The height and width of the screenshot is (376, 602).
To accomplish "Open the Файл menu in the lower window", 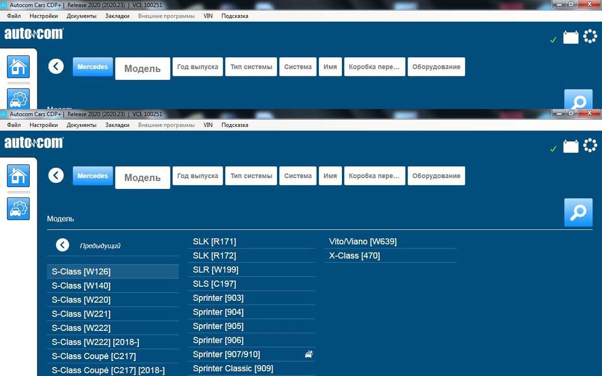I will click(x=14, y=125).
